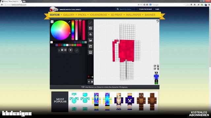Select the first diamond armor skin thumbnail
This screenshot has width=211, height=118.
click(74, 102)
